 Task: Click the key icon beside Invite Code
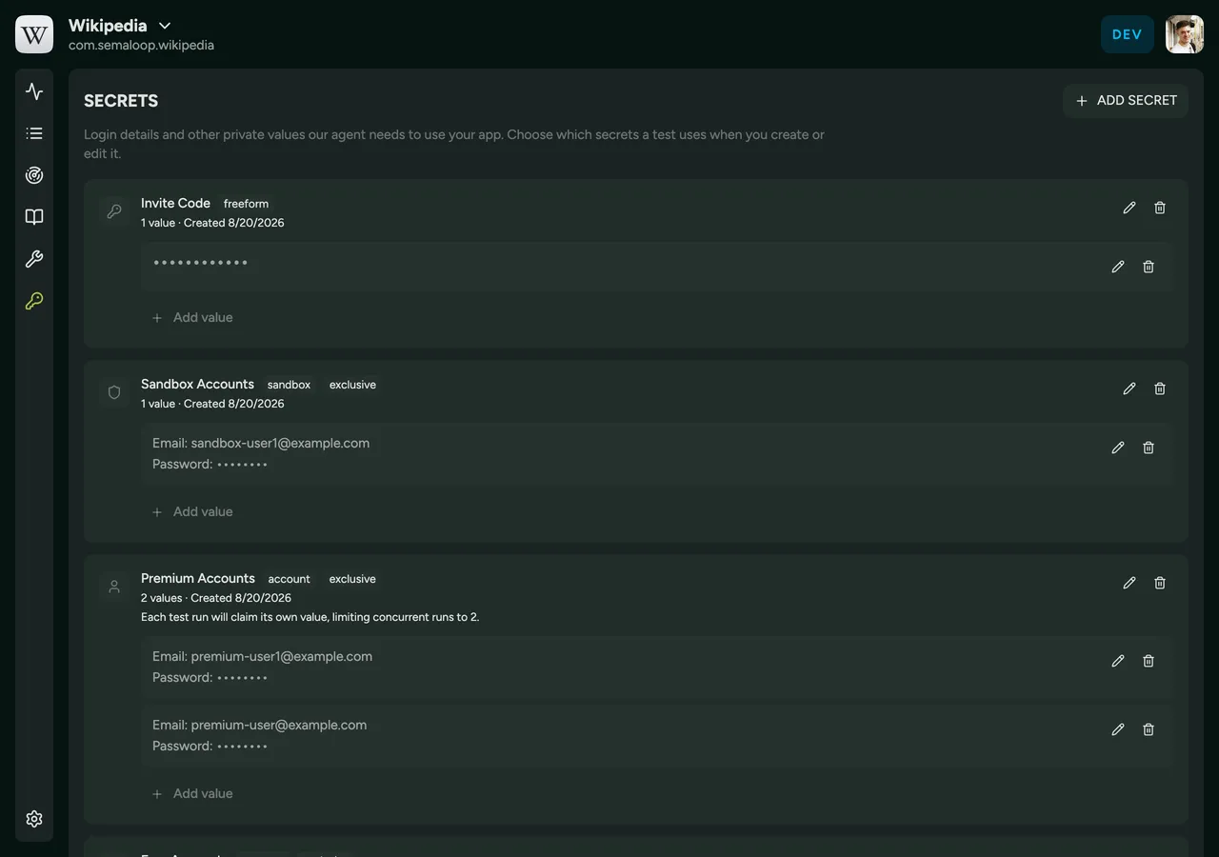click(114, 211)
